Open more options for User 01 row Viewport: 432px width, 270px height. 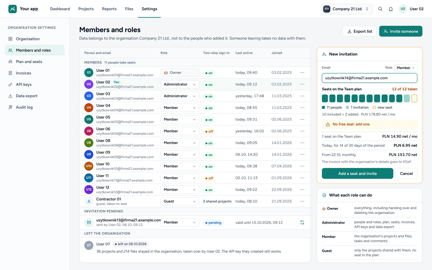[x=302, y=73]
